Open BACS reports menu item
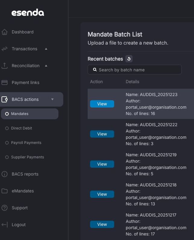194x240 pixels. pos(25,174)
